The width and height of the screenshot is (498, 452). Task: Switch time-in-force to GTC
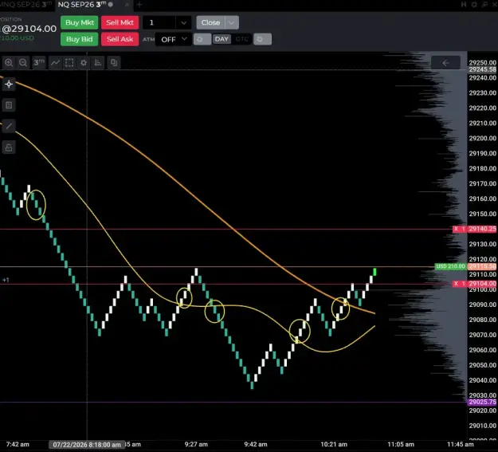241,39
